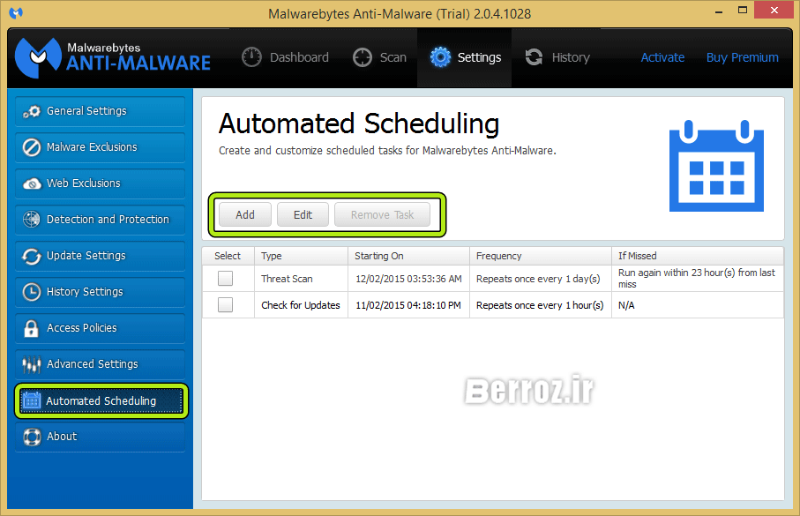Click the History refresh icon

pos(534,57)
